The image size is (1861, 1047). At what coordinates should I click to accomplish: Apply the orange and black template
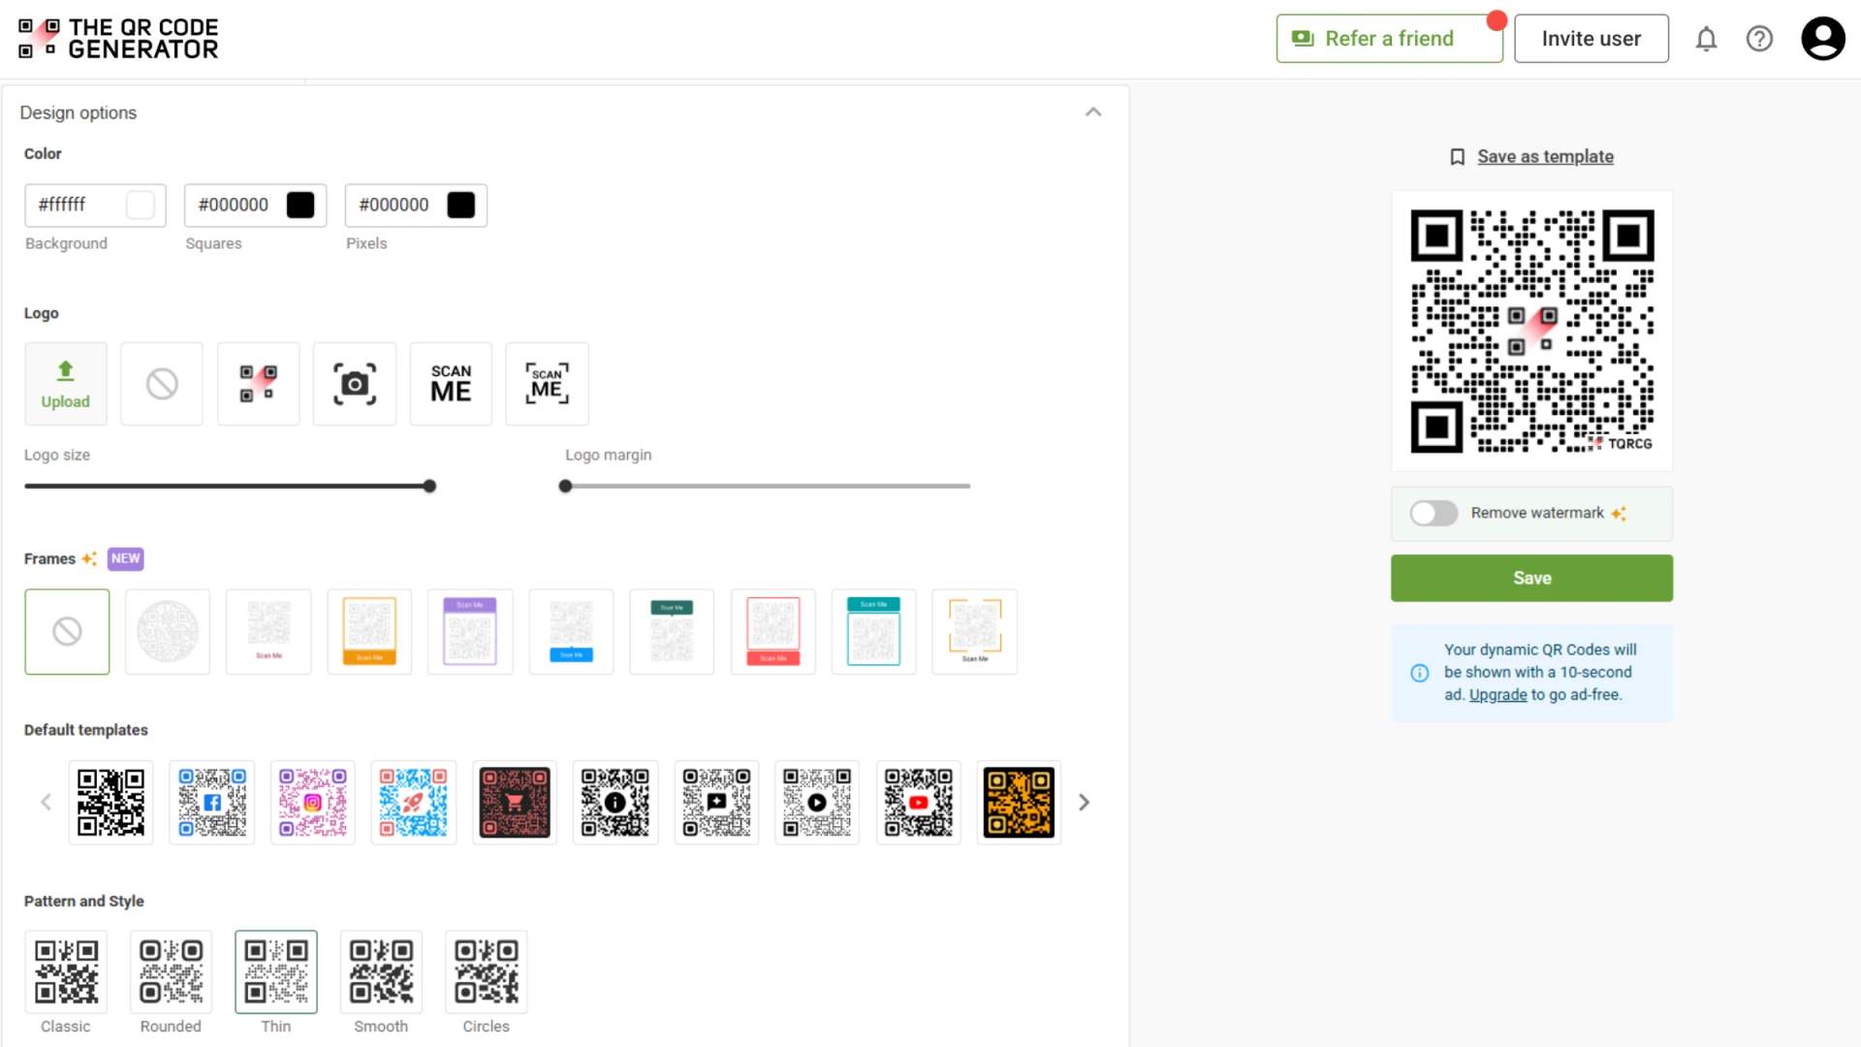click(x=1019, y=803)
